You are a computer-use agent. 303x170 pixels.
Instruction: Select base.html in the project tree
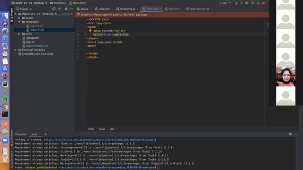[36, 26]
